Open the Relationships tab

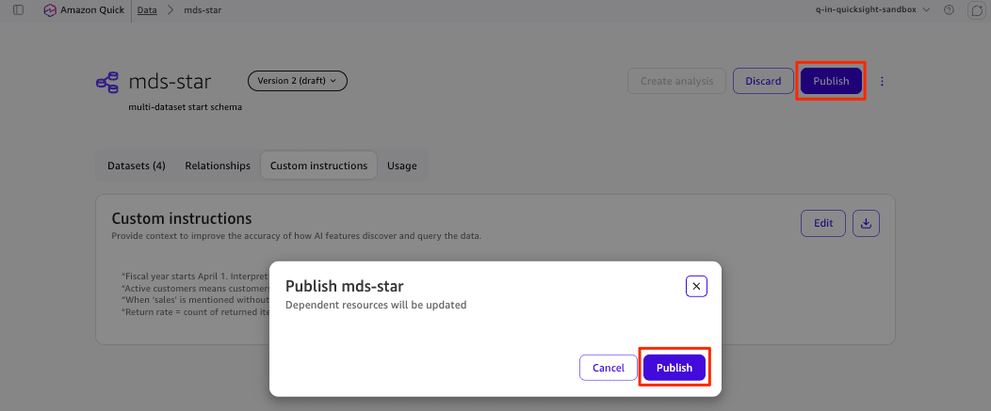click(x=218, y=166)
